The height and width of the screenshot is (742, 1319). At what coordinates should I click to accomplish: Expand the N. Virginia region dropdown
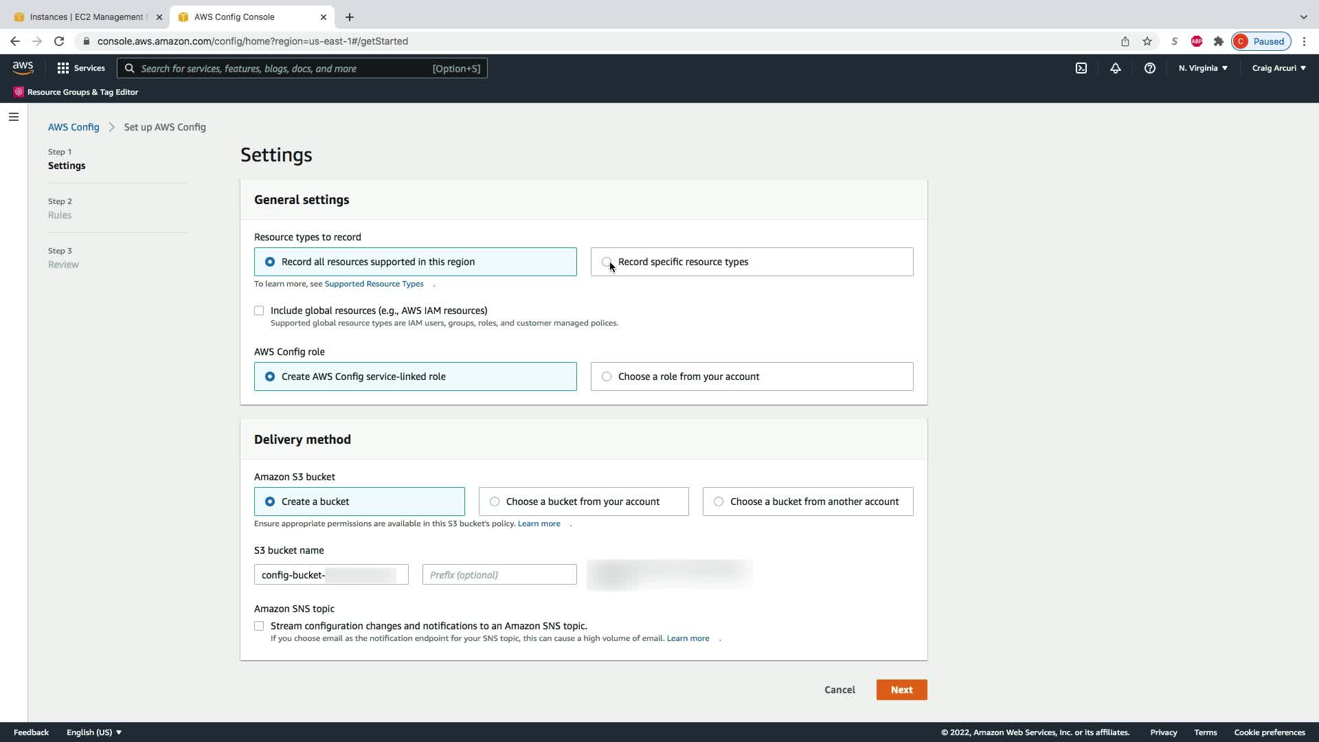pyautogui.click(x=1203, y=68)
